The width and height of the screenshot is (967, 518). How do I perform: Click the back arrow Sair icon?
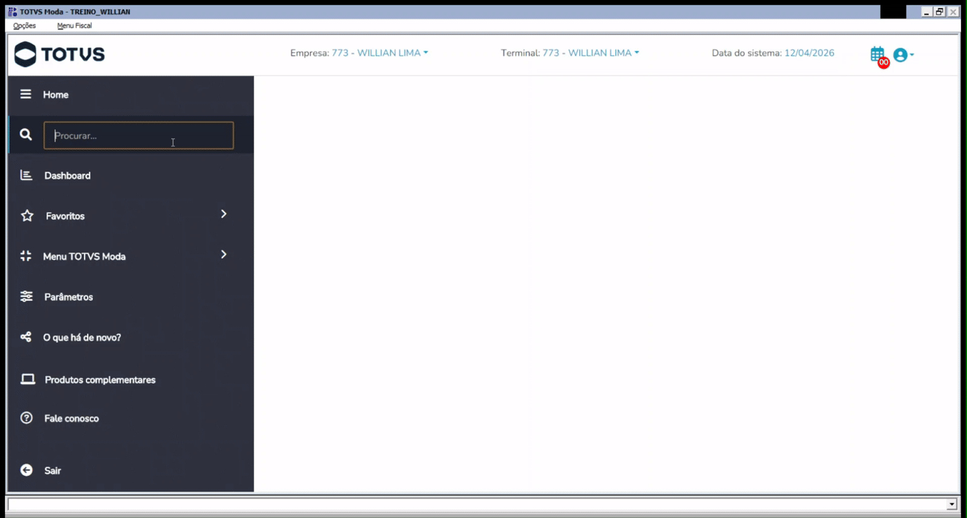[x=27, y=470]
